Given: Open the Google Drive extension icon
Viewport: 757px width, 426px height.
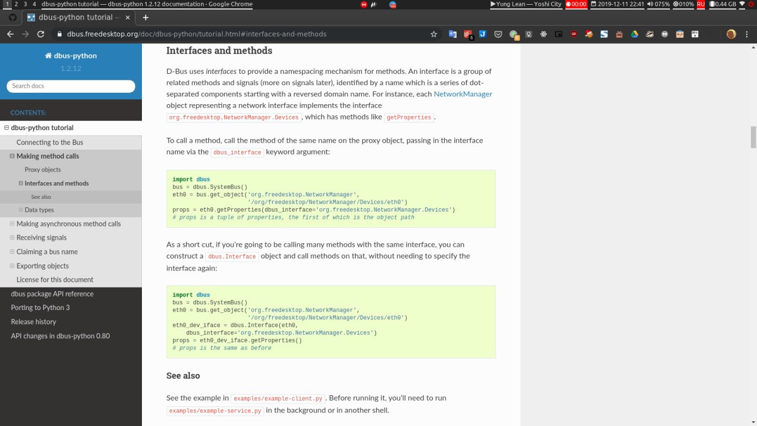Looking at the screenshot, I should [x=634, y=34].
